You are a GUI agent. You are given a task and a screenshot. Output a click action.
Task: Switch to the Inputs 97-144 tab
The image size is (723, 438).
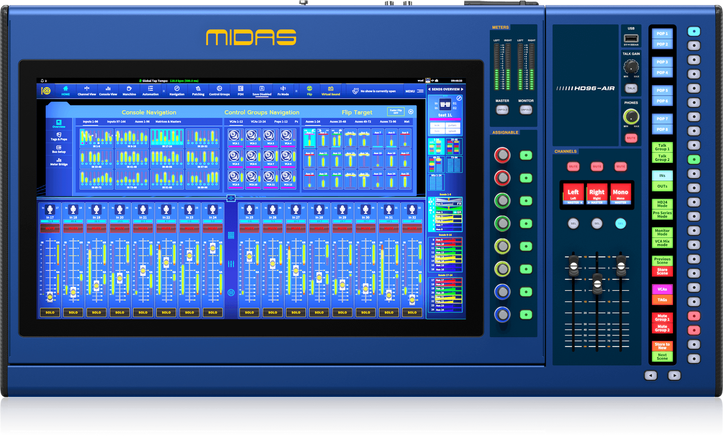pos(116,122)
